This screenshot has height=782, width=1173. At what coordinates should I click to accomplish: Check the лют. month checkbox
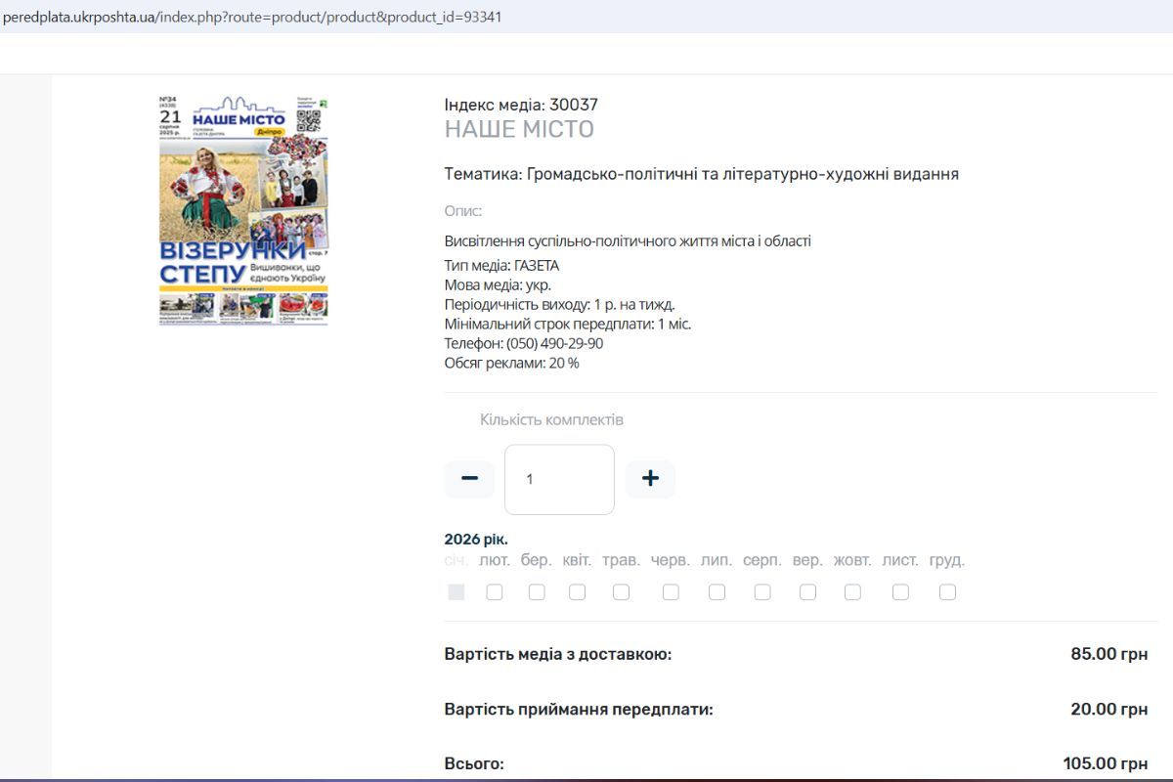click(495, 591)
